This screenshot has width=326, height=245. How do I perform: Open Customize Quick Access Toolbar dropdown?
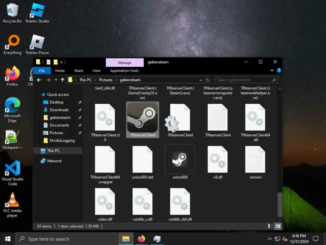pos(61,62)
